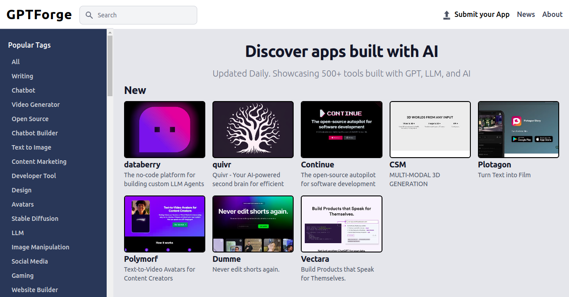Select the Stable Diffusion tag

(x=35, y=219)
